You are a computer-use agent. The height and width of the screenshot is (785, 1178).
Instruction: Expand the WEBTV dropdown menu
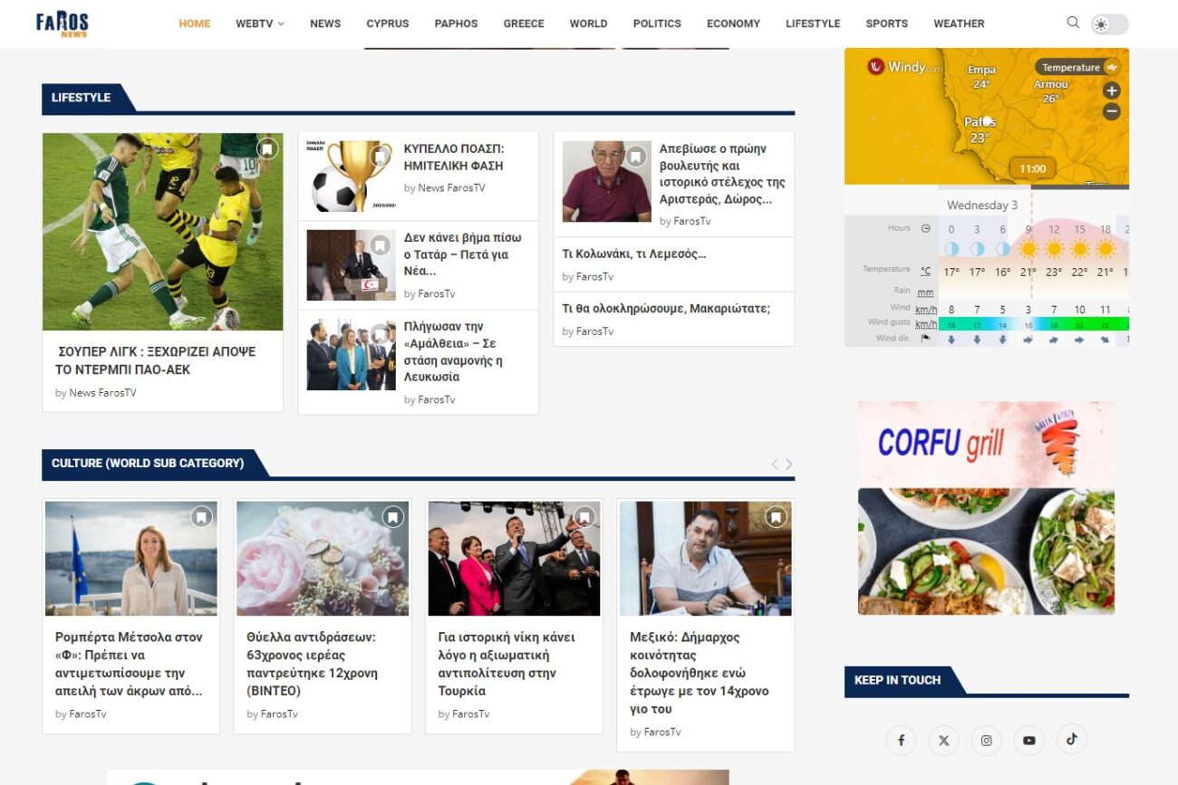click(x=259, y=24)
